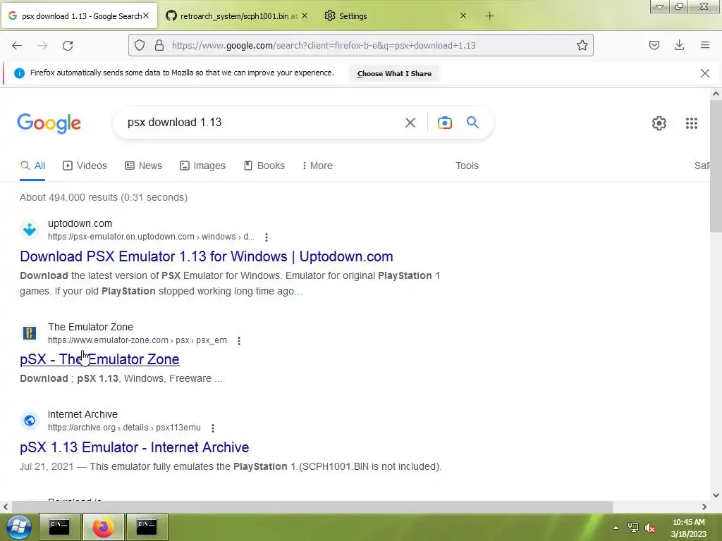The width and height of the screenshot is (722, 541).
Task: Bookmark this page with the star icon
Action: pos(582,45)
